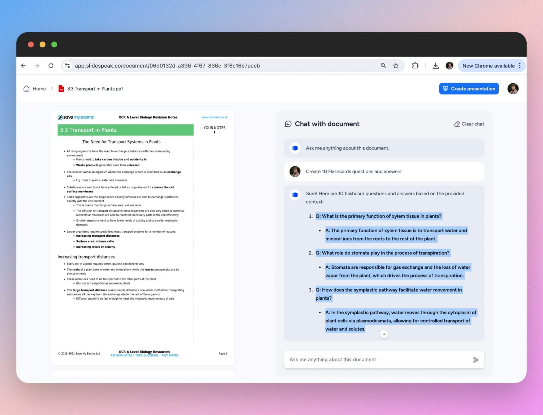Click the red PDF icon in the breadcrumb
The width and height of the screenshot is (543, 415).
tap(61, 89)
